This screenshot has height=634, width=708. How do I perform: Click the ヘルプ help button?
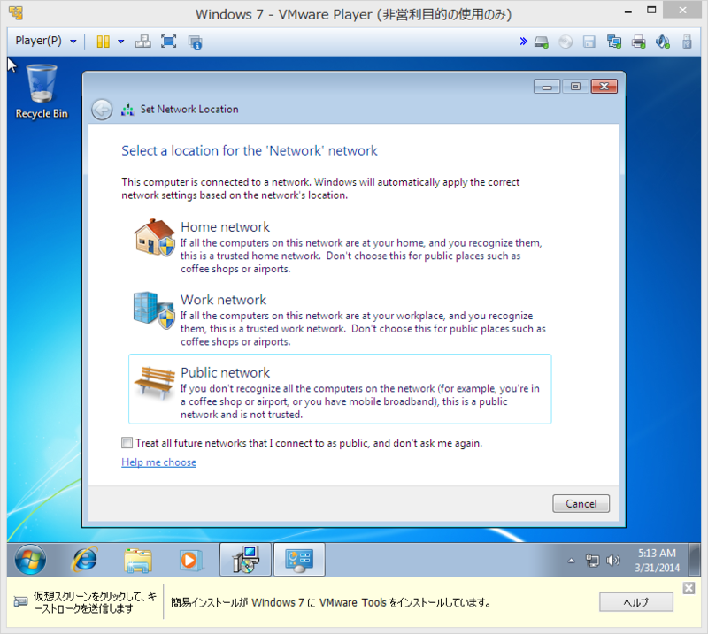pos(635,602)
